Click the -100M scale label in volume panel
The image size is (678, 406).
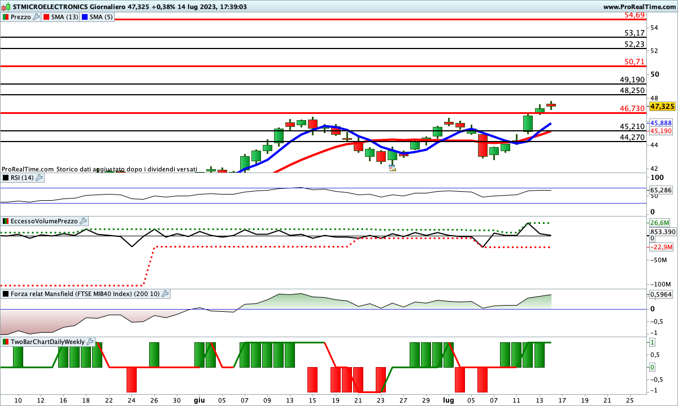(659, 284)
